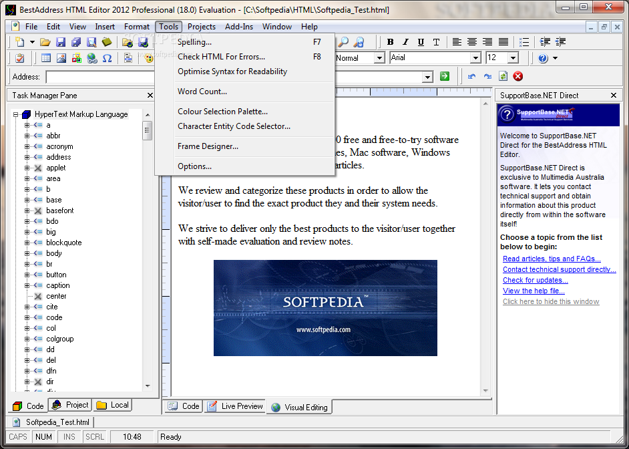Open the dropdown arrow beside Help icon
The height and width of the screenshot is (449, 629).
(x=555, y=58)
